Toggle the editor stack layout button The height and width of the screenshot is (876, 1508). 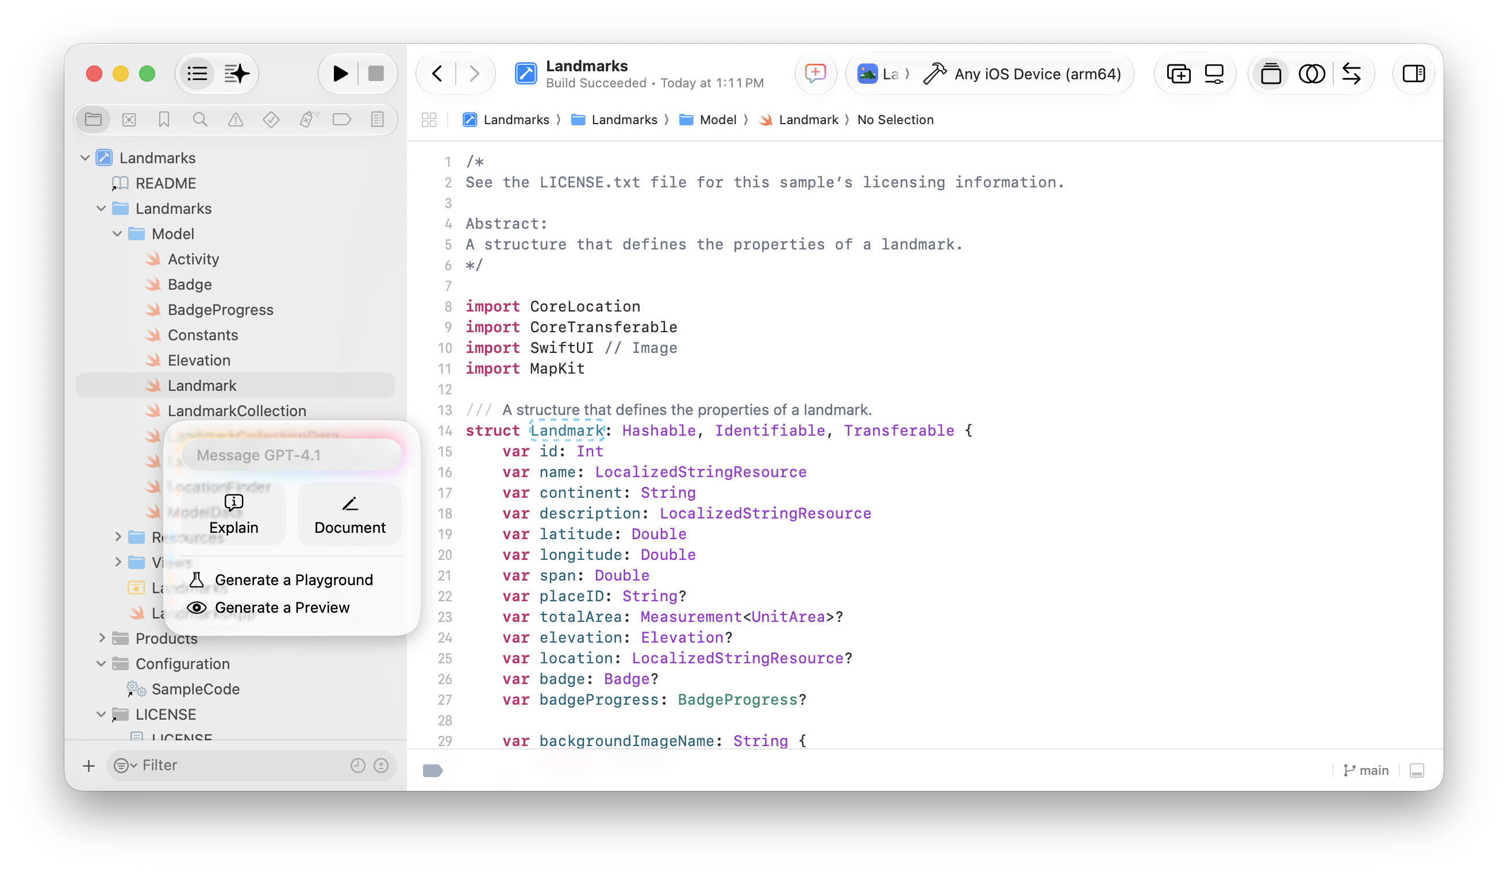click(x=1271, y=74)
